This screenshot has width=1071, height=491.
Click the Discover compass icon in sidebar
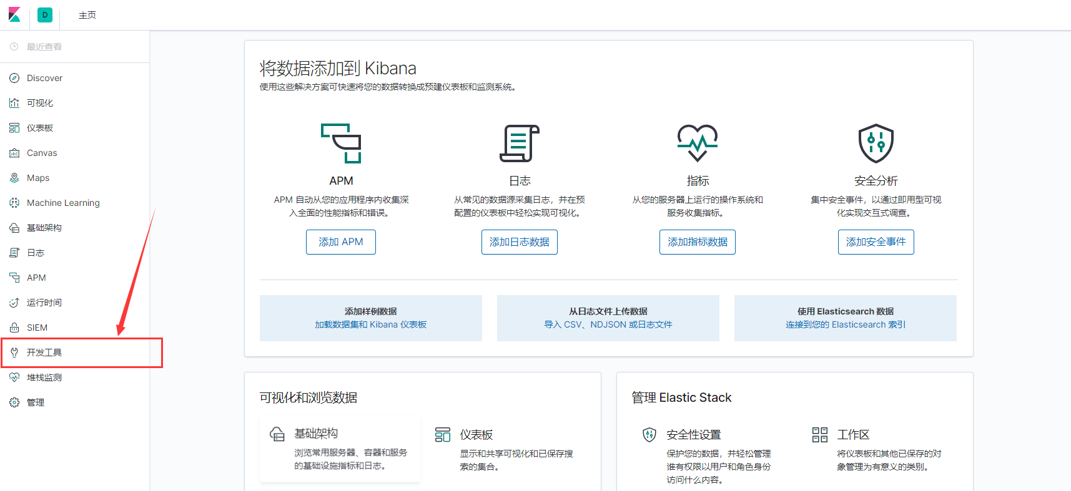coord(14,78)
